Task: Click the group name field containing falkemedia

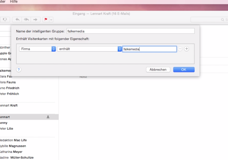Action: pos(130,31)
